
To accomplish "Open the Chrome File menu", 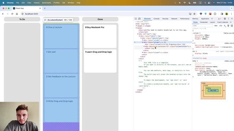I will point(18,3).
